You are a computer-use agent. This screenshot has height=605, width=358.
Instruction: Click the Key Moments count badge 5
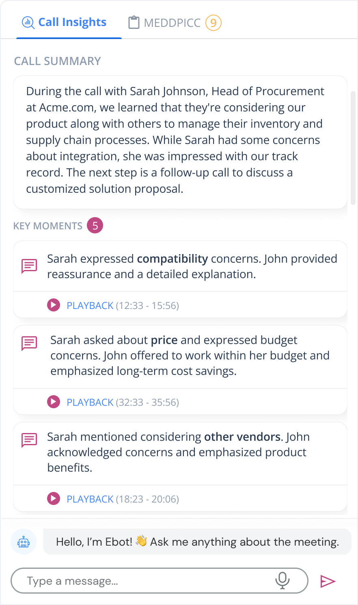pyautogui.click(x=95, y=226)
